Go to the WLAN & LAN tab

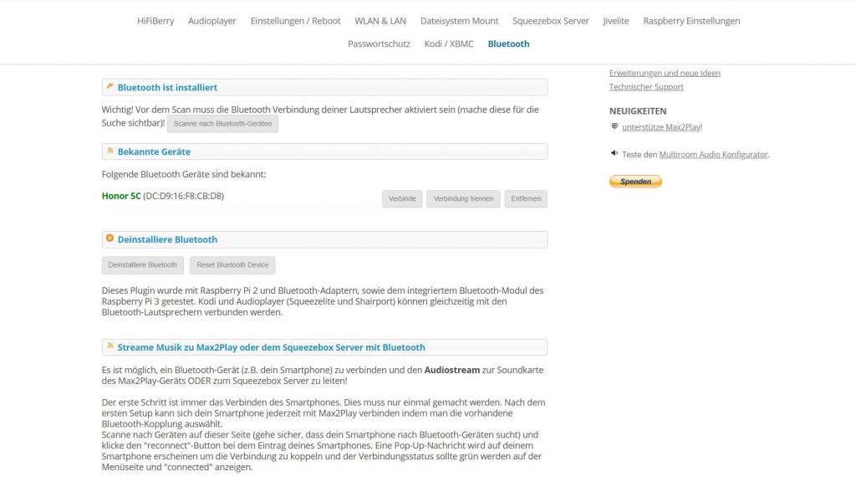coord(380,21)
